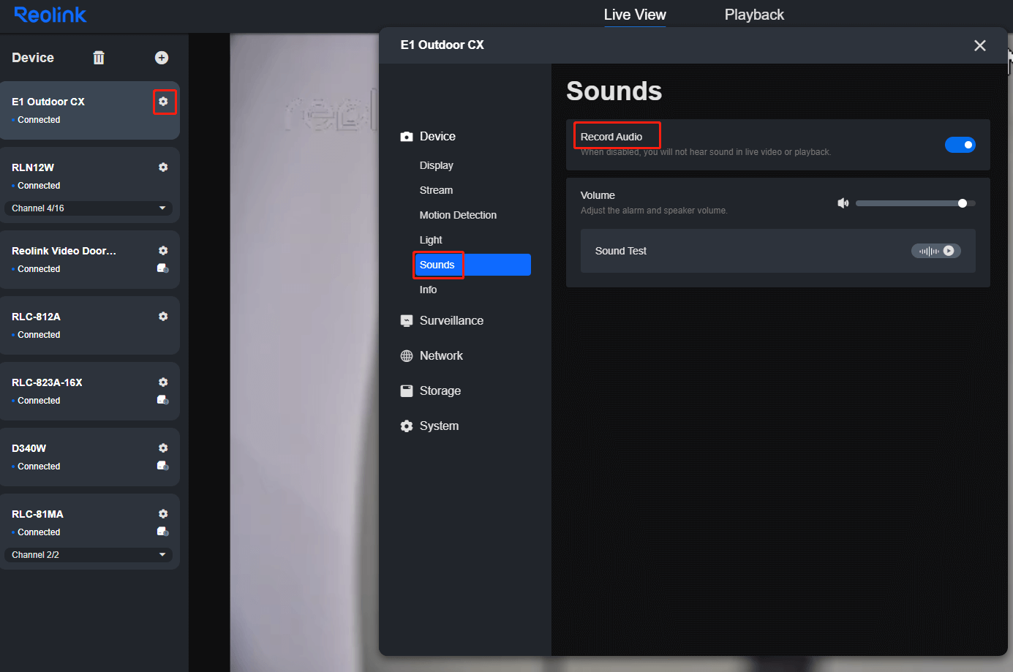Open the Display settings page
Screen dimensions: 1013x672
point(437,165)
